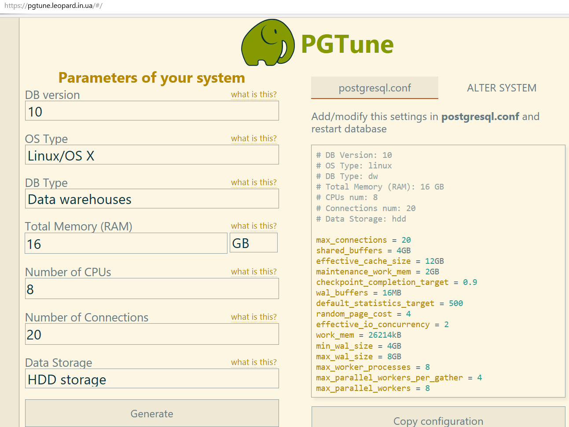Click the '# OS Type: linux' comment
The width and height of the screenshot is (569, 427).
click(354, 166)
